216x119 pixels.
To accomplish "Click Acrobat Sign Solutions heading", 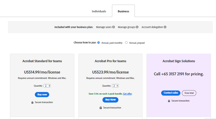I will 179,61.
